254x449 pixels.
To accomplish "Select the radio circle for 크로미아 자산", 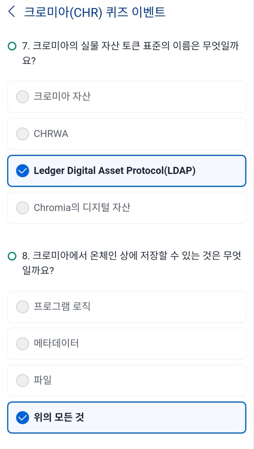I will [23, 97].
